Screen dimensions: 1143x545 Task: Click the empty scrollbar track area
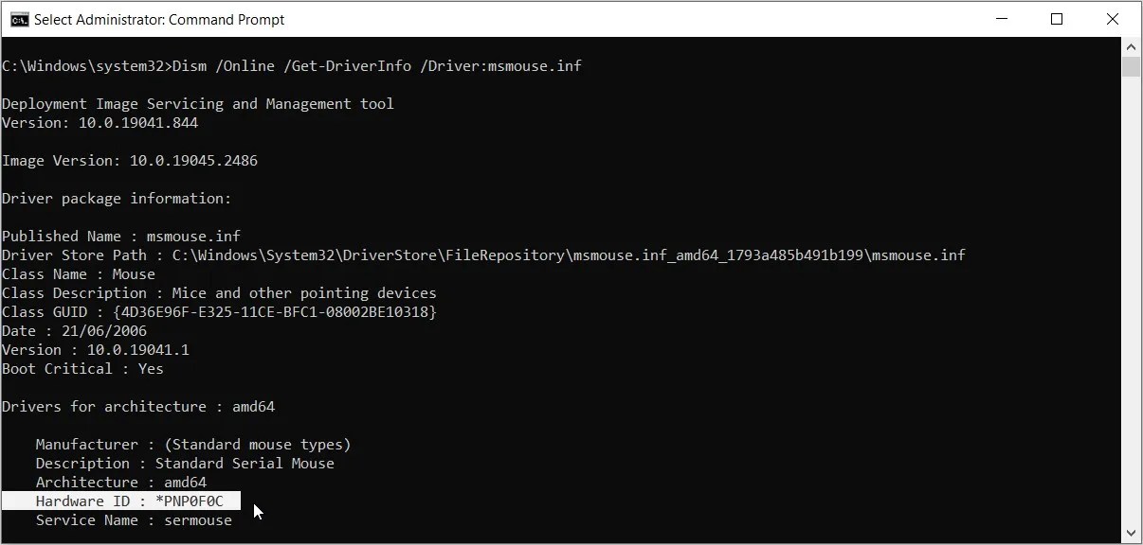point(1132,284)
